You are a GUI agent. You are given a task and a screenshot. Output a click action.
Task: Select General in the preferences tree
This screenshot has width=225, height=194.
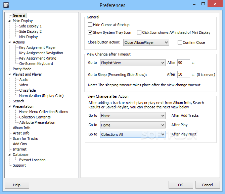click(19, 15)
